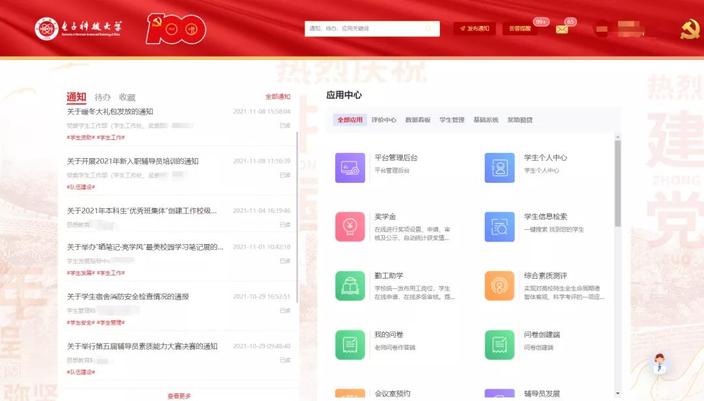Open the assistant avatar at bottom right
Screen dimensions: 704x401
660,363
